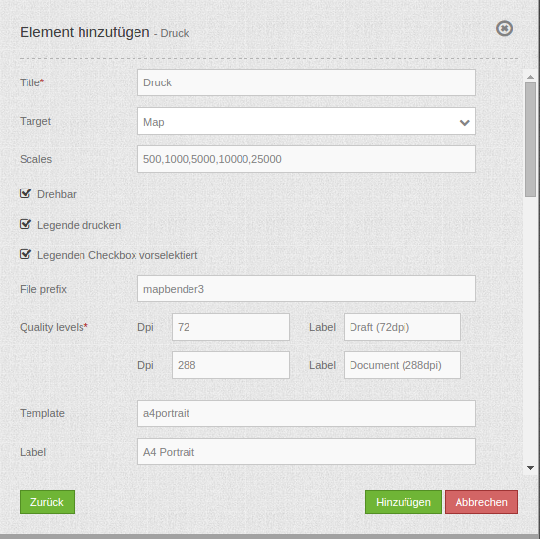This screenshot has height=539, width=540.
Task: Edit the Document (288dpi) label field
Action: pos(403,365)
